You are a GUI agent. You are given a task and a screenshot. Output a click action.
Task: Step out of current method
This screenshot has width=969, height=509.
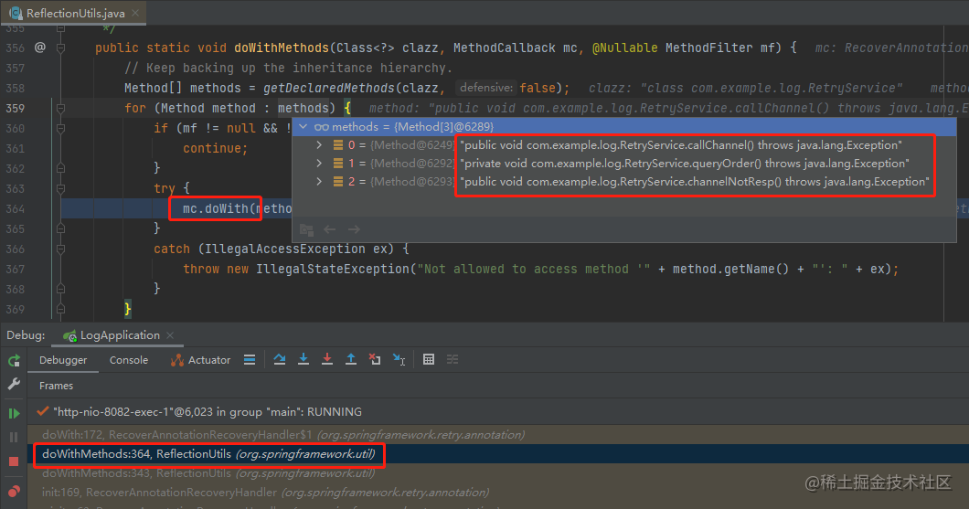pyautogui.click(x=351, y=359)
